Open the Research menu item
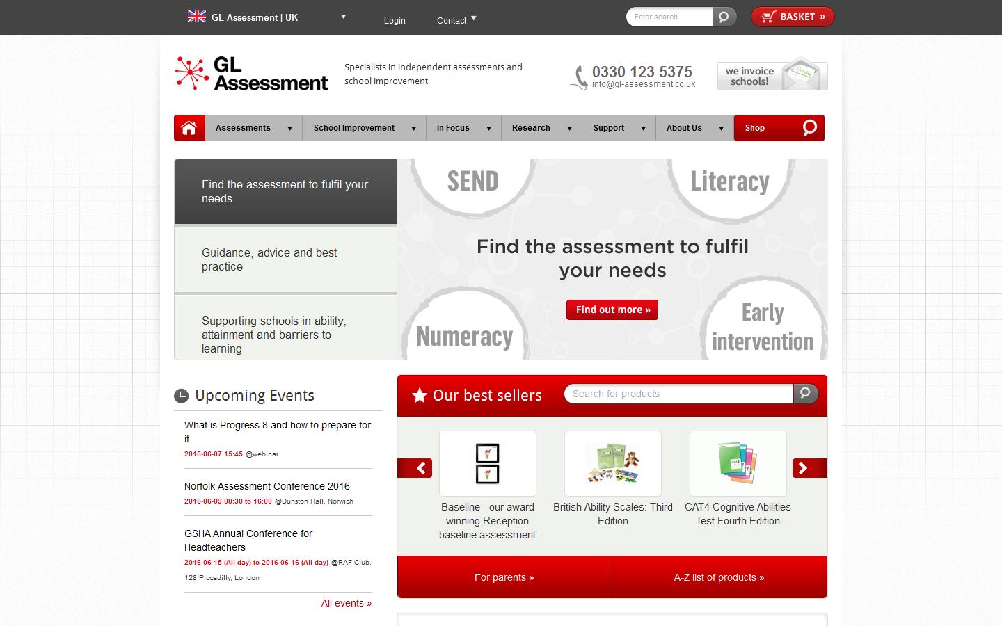 click(x=530, y=128)
